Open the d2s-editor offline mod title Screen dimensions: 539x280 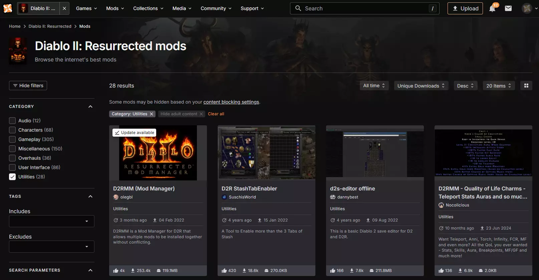352,188
